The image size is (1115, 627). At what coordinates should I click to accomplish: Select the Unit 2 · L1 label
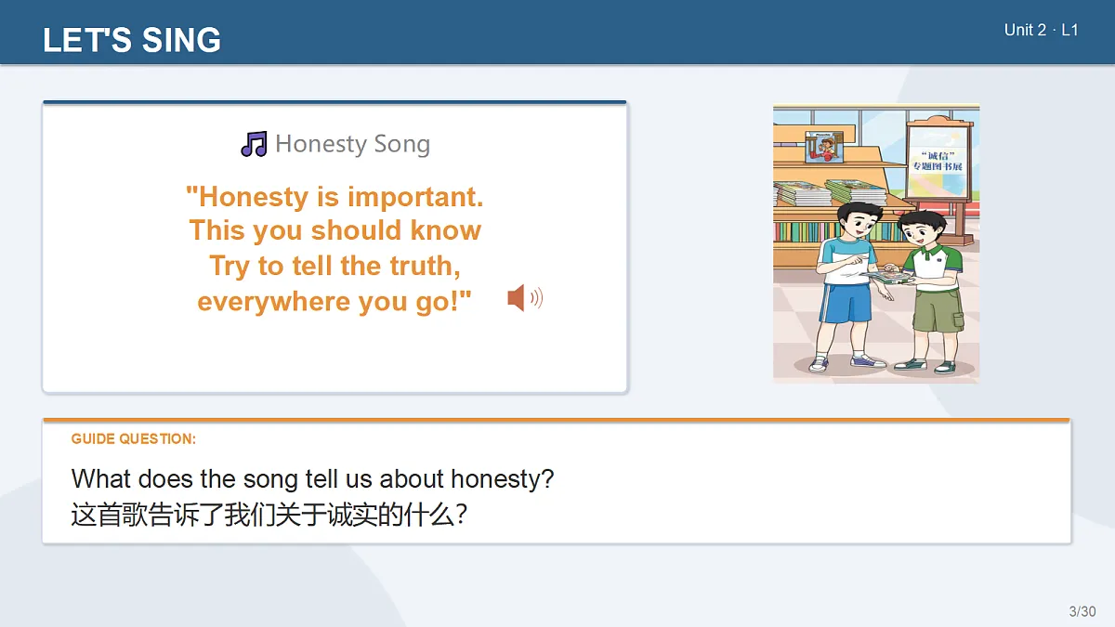pyautogui.click(x=1041, y=30)
